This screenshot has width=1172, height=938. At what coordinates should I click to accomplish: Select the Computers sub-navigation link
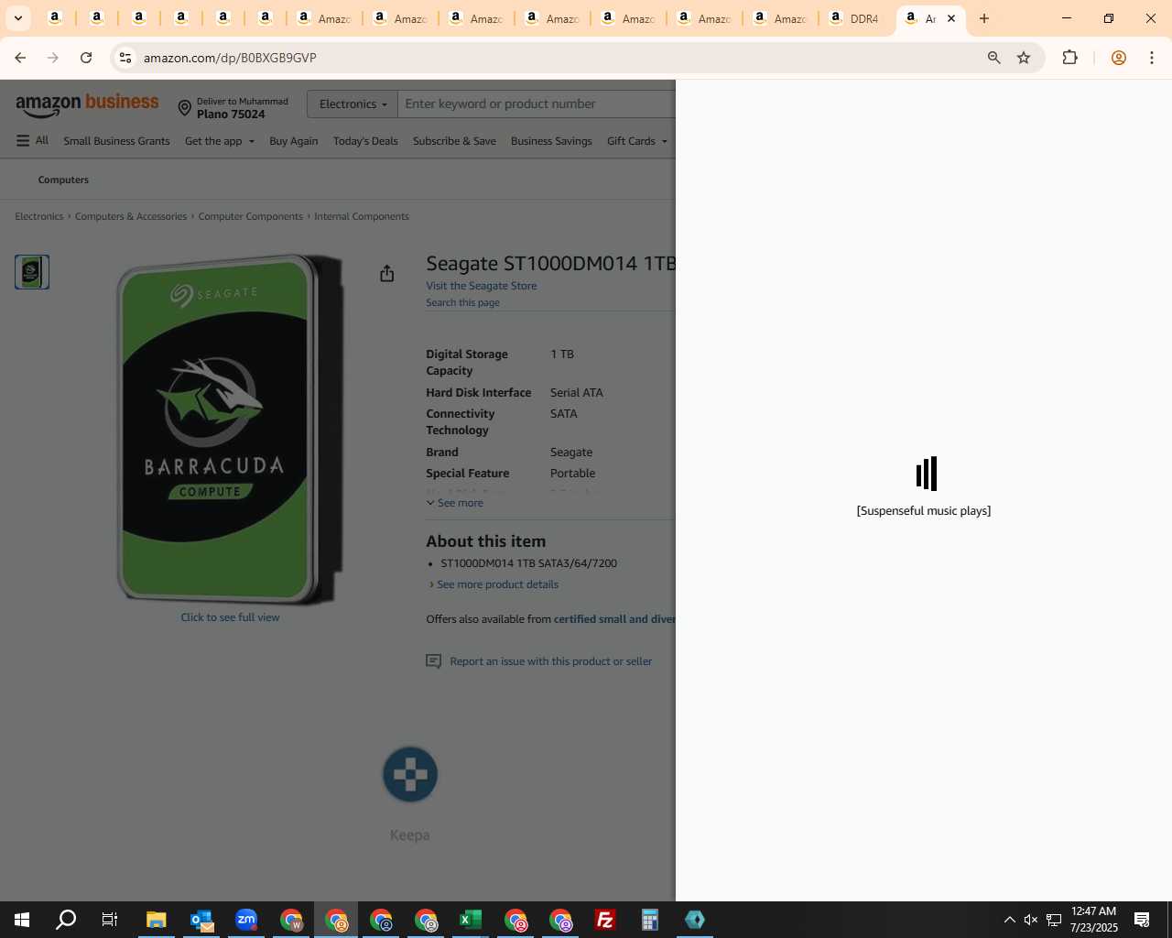[63, 180]
